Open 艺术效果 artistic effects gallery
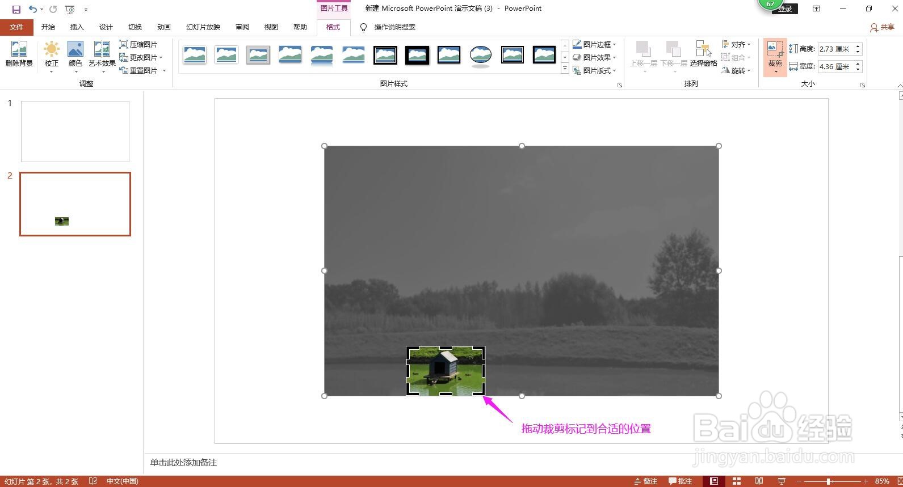 point(102,57)
